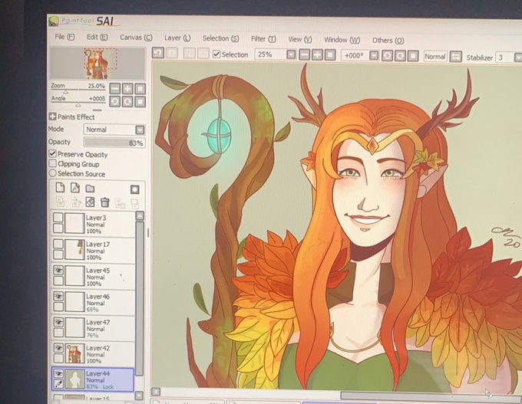Enable the Clipping Group checkbox
The image size is (522, 404).
pyautogui.click(x=53, y=163)
